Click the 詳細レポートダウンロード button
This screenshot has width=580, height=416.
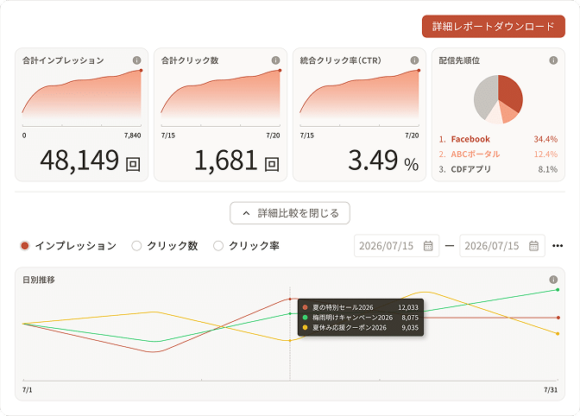[494, 26]
